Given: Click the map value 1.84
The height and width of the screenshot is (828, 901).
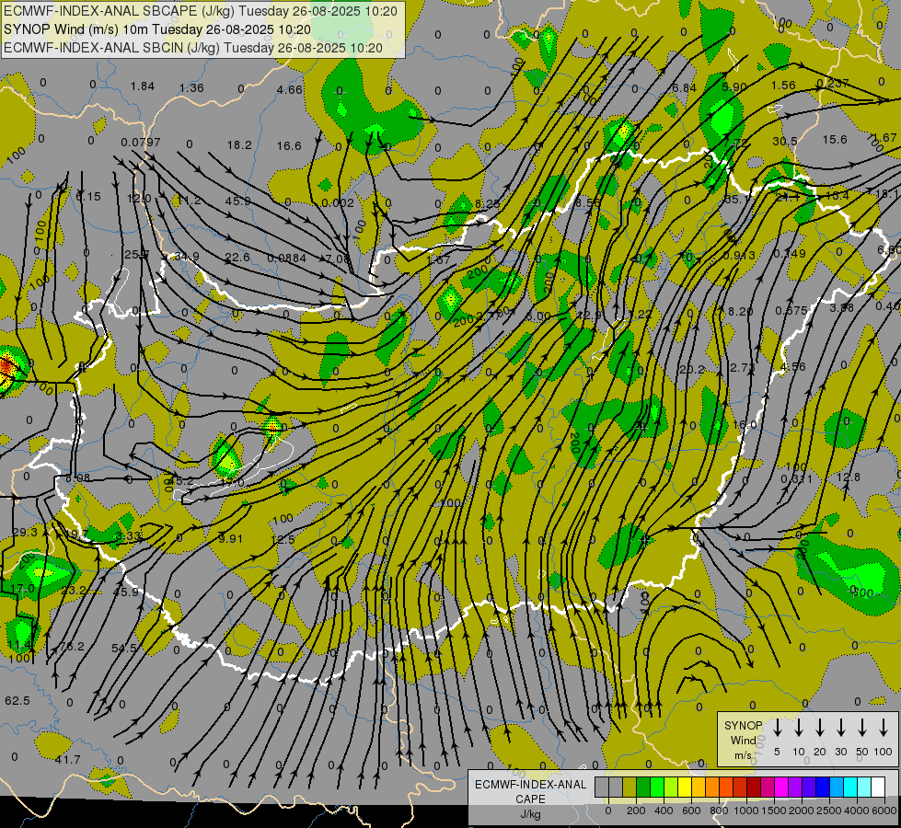Looking at the screenshot, I should 142,86.
